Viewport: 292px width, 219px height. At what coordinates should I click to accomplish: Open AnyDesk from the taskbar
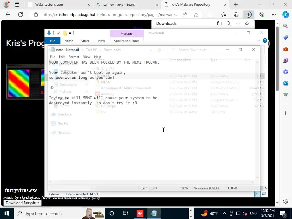click(140, 213)
